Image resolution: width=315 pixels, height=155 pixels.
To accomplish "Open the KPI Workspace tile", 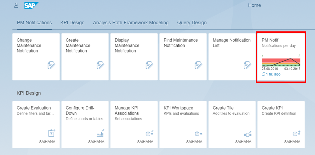I will tap(183, 125).
